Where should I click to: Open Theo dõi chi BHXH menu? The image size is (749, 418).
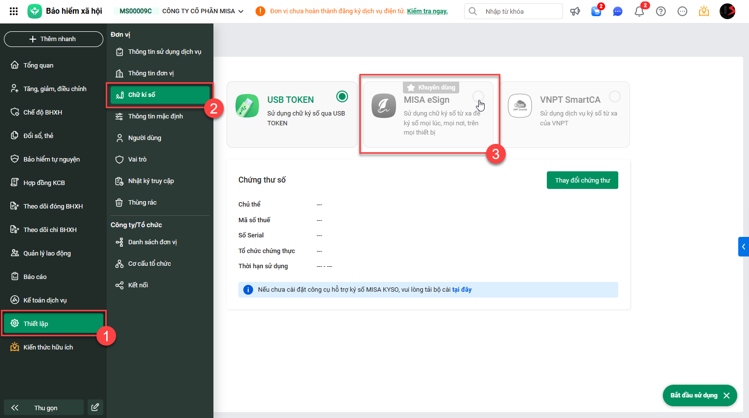(53, 230)
